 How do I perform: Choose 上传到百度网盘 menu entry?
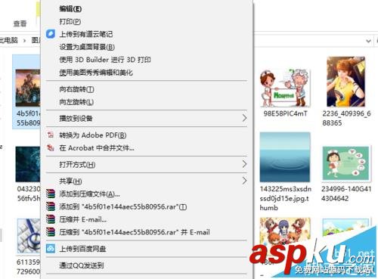click(x=82, y=249)
